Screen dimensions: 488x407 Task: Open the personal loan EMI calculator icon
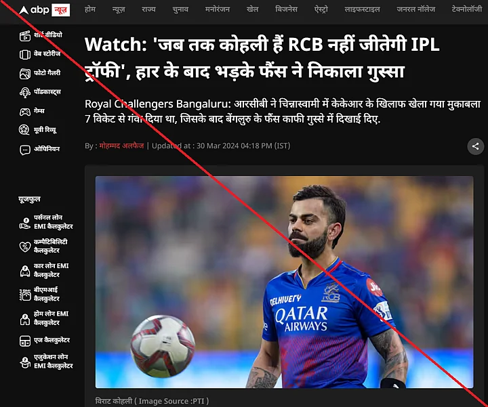click(x=25, y=223)
